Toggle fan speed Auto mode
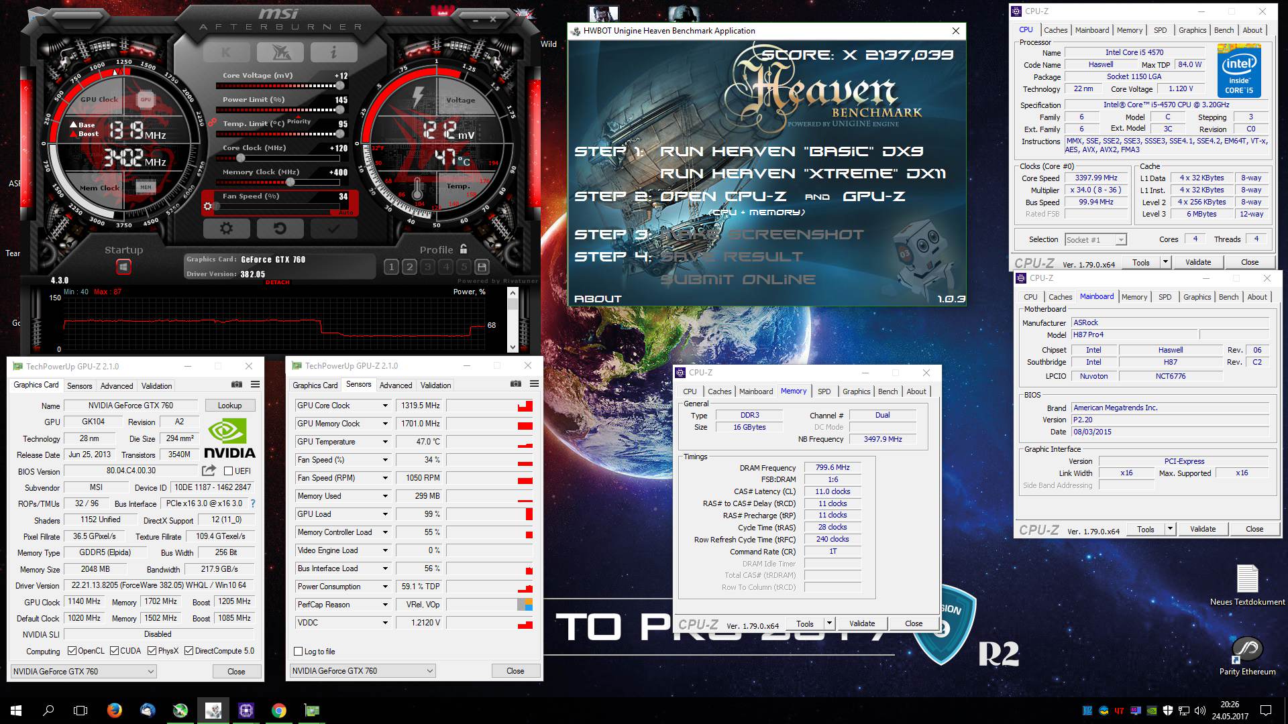Viewport: 1288px width, 724px height. (345, 213)
